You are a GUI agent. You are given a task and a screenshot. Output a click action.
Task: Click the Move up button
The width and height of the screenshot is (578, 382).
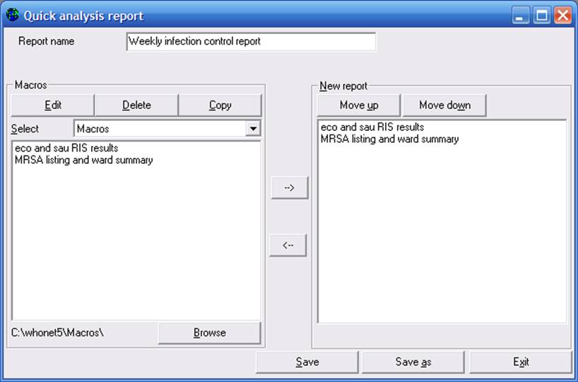click(359, 105)
